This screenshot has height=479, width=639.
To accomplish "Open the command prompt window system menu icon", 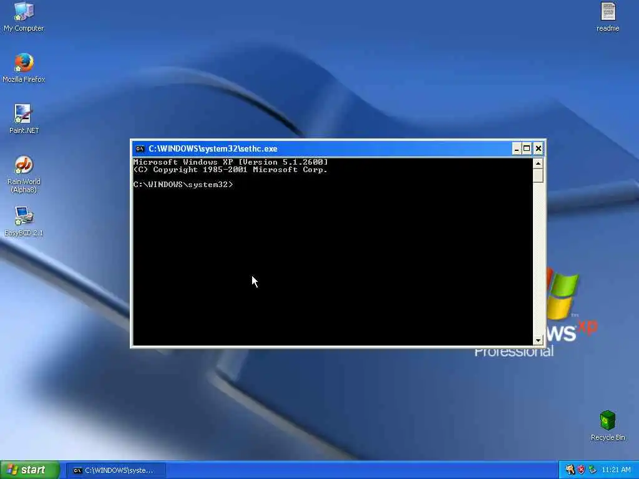I will click(140, 148).
